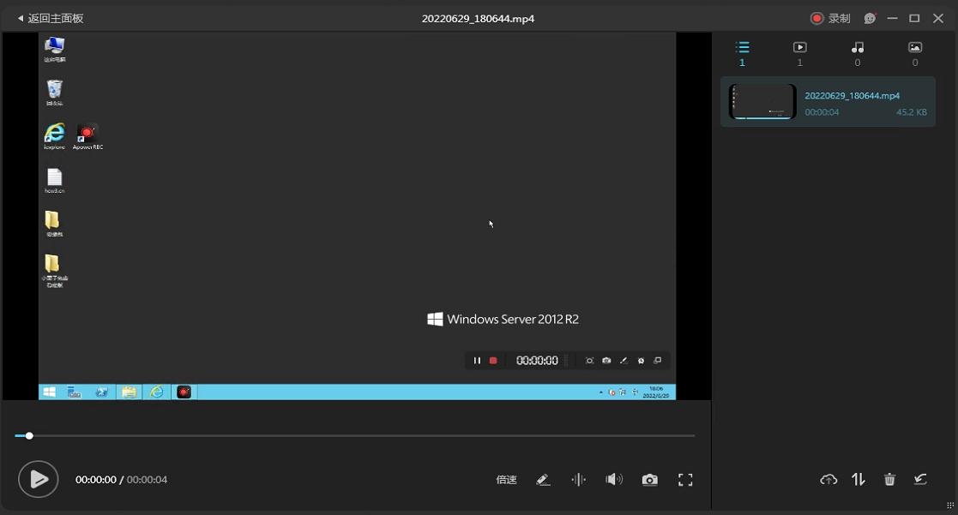Open the video edit pencil tool
This screenshot has width=958, height=515.
543,480
